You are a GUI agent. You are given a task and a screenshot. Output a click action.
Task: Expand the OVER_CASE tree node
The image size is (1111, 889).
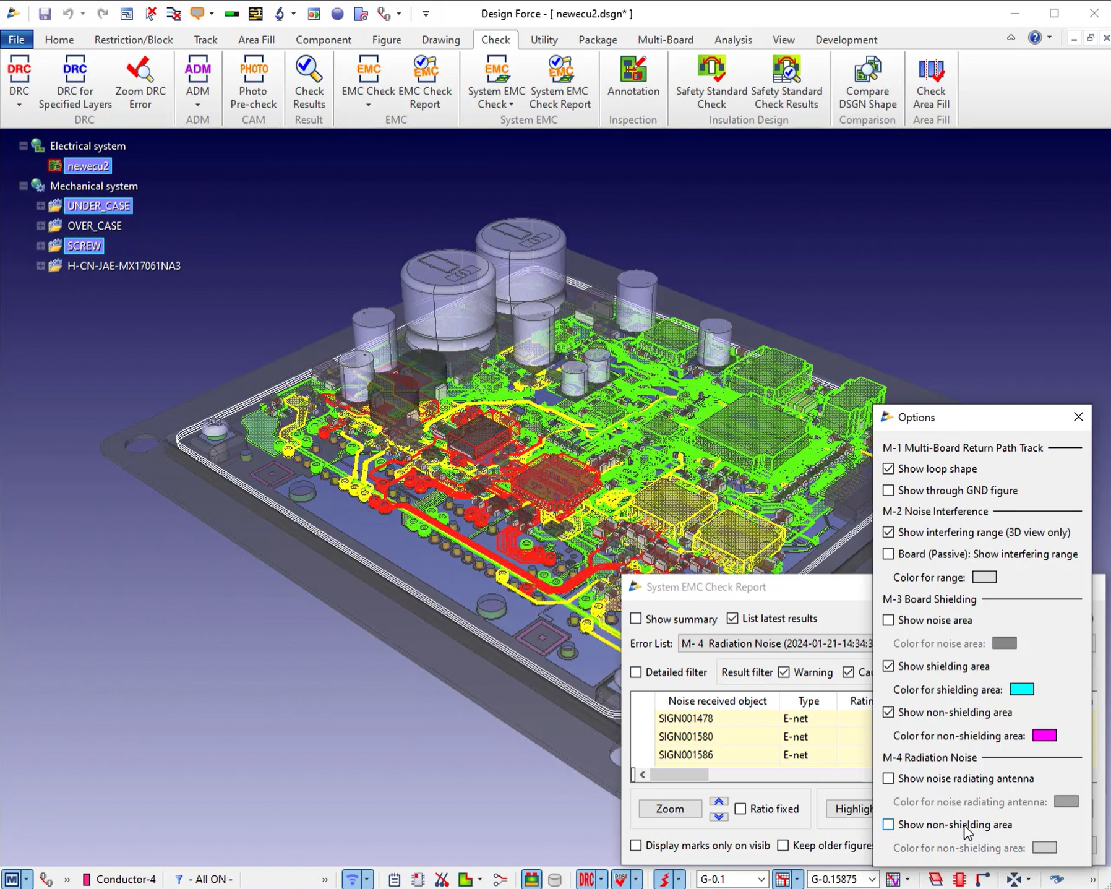(x=41, y=226)
